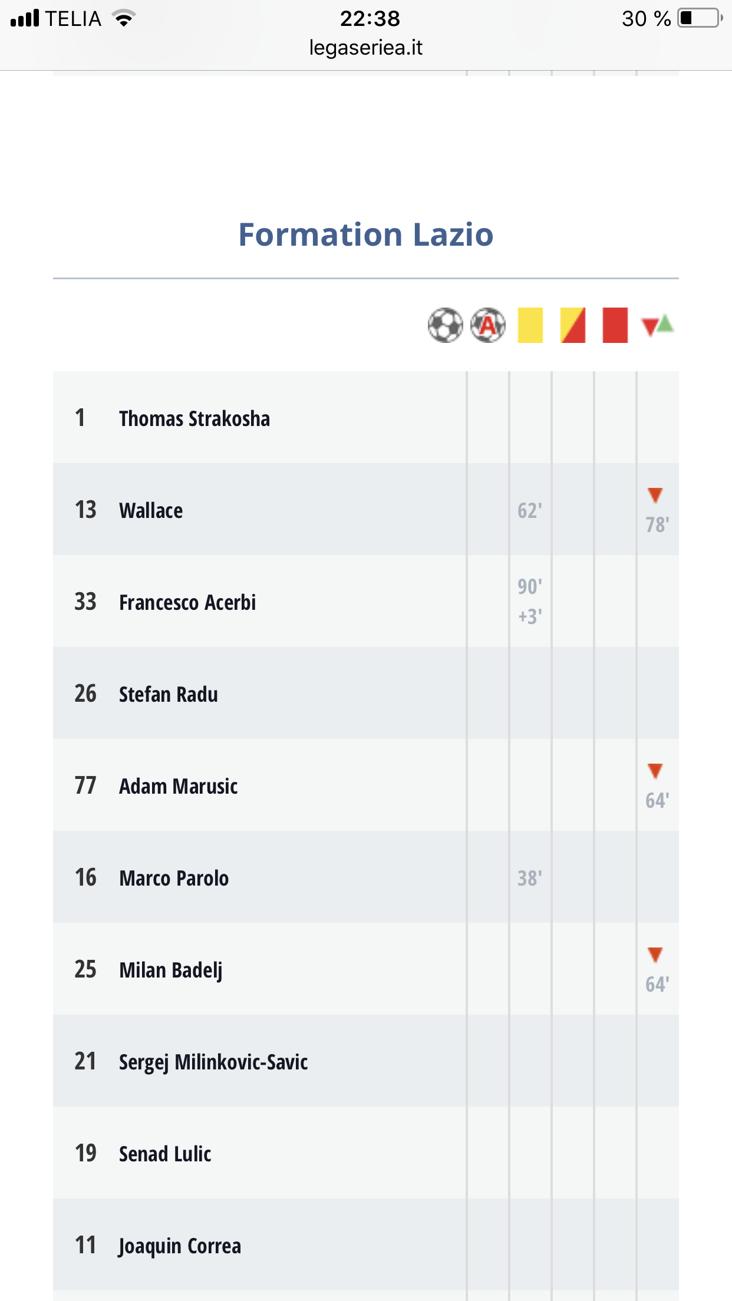
Task: Tap the 22:38 clock in status bar
Action: coord(370,18)
